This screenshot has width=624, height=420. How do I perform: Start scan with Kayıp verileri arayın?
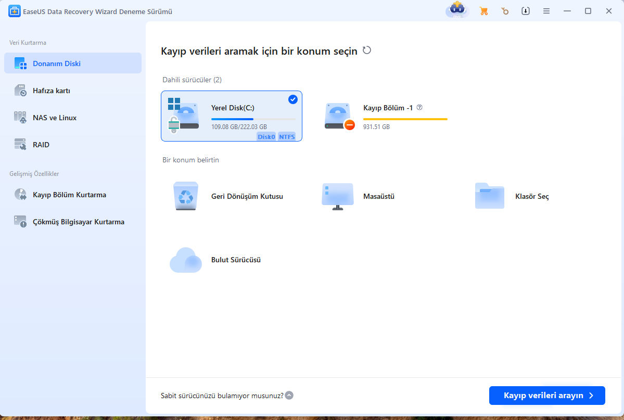click(x=547, y=396)
